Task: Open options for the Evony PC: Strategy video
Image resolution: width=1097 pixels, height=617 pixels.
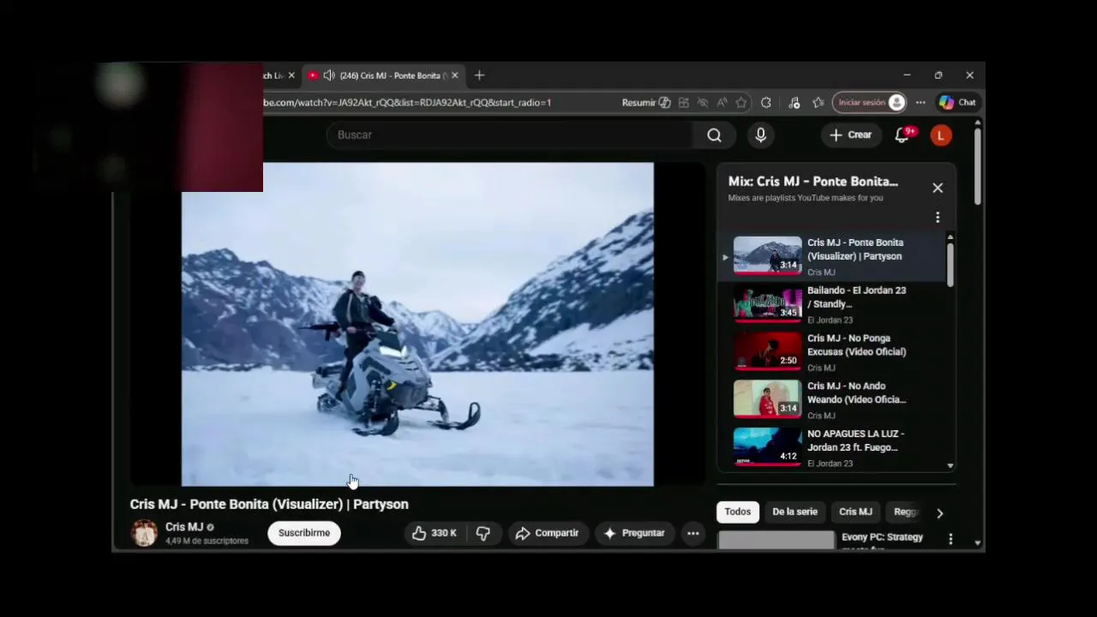Action: pos(950,538)
